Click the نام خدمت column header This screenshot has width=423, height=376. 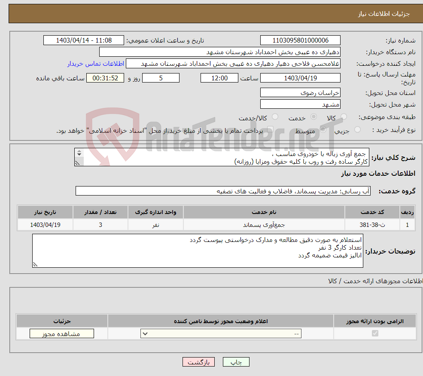[x=264, y=212]
